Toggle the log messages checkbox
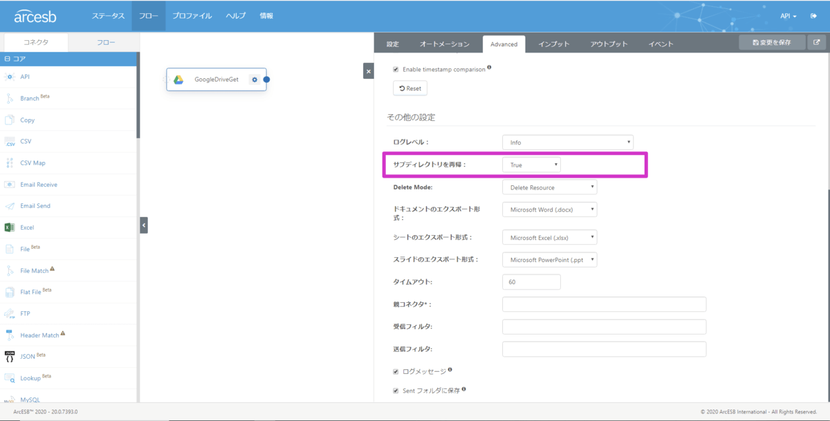The height and width of the screenshot is (421, 830). (396, 371)
